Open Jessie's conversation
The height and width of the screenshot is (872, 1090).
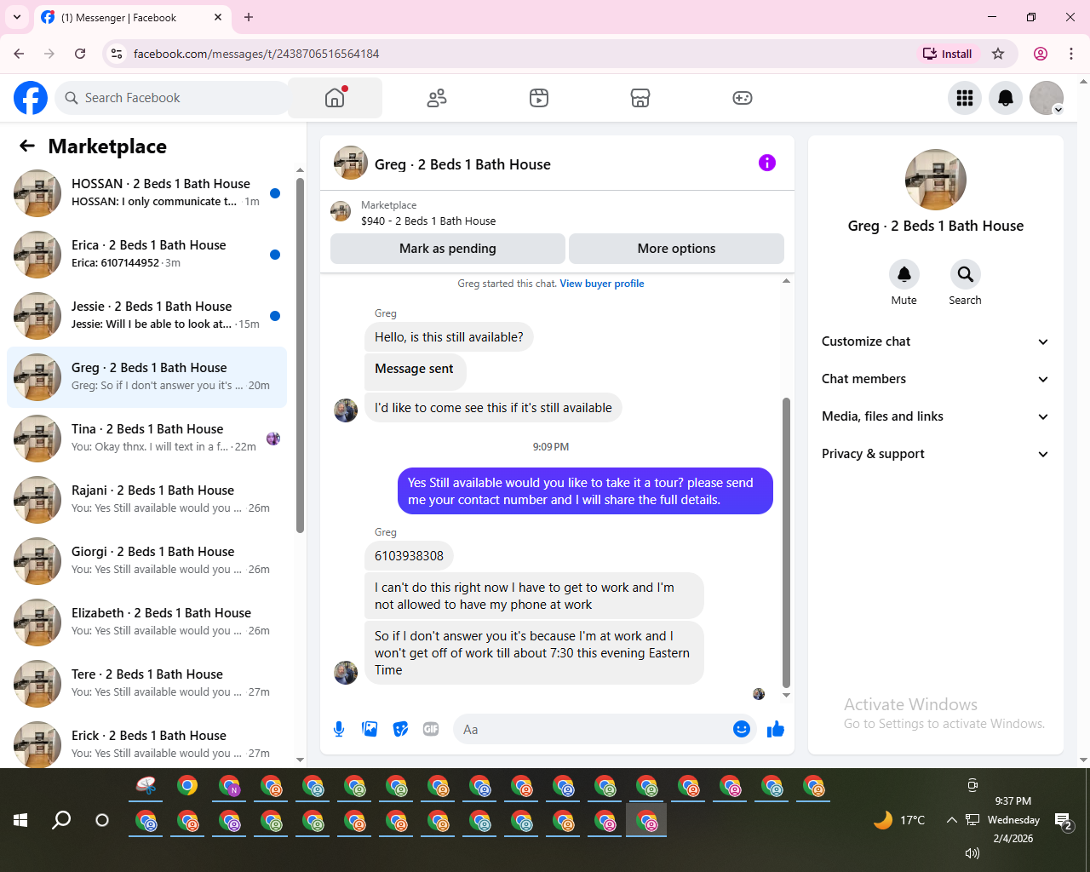click(x=146, y=316)
